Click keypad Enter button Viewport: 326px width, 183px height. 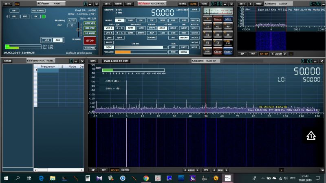click(228, 52)
